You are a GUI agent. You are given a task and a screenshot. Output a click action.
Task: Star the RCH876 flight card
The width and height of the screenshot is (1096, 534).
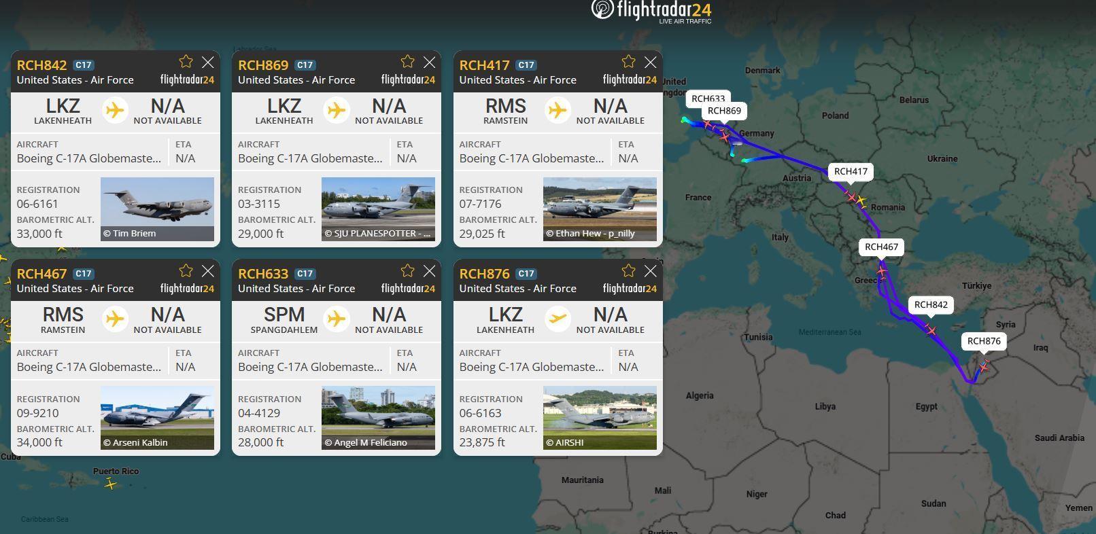click(x=628, y=270)
